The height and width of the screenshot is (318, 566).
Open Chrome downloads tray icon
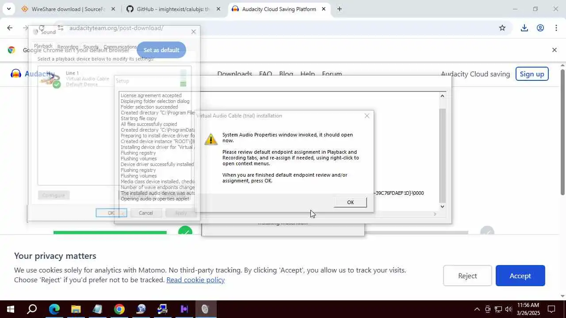[524, 28]
